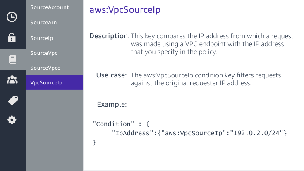Viewport: 304px width, 171px height.
Task: Choose SourceIp from the list
Action: point(41,38)
